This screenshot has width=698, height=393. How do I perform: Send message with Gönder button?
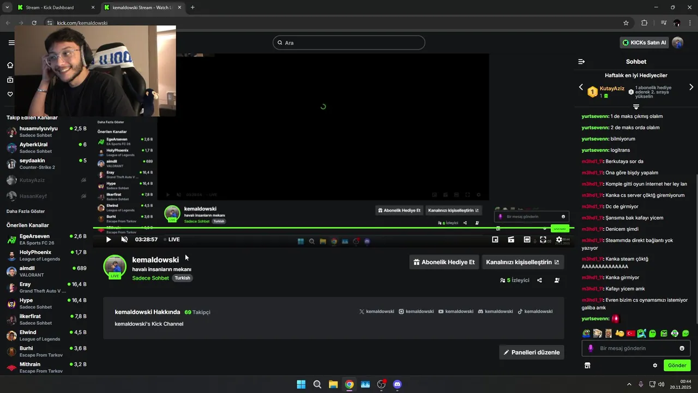tap(677, 365)
